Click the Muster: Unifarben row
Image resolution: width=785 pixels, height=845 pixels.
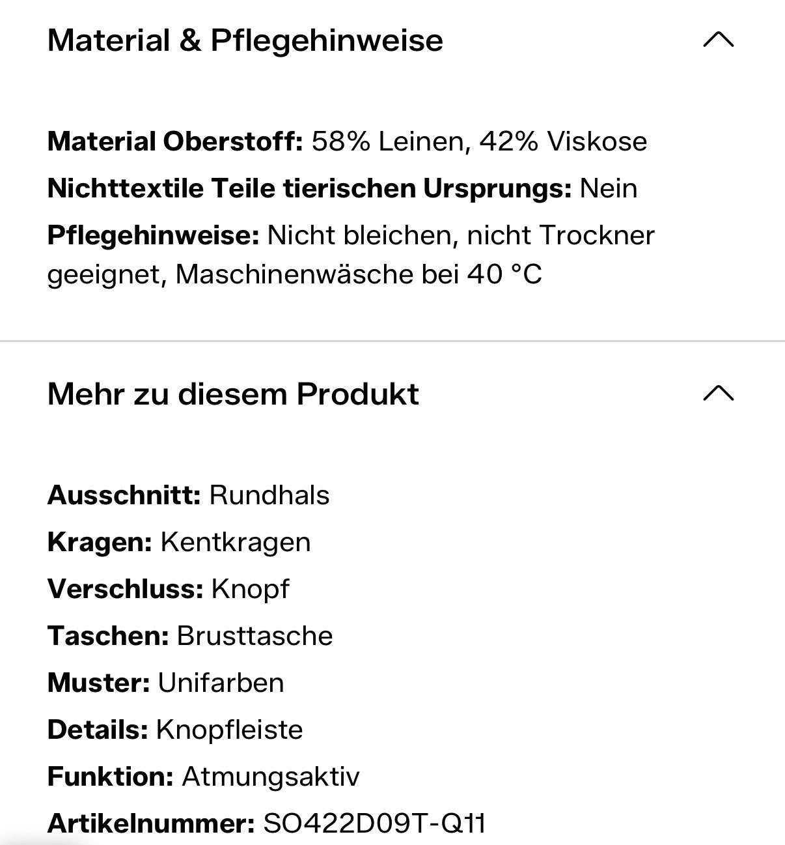pyautogui.click(x=166, y=683)
